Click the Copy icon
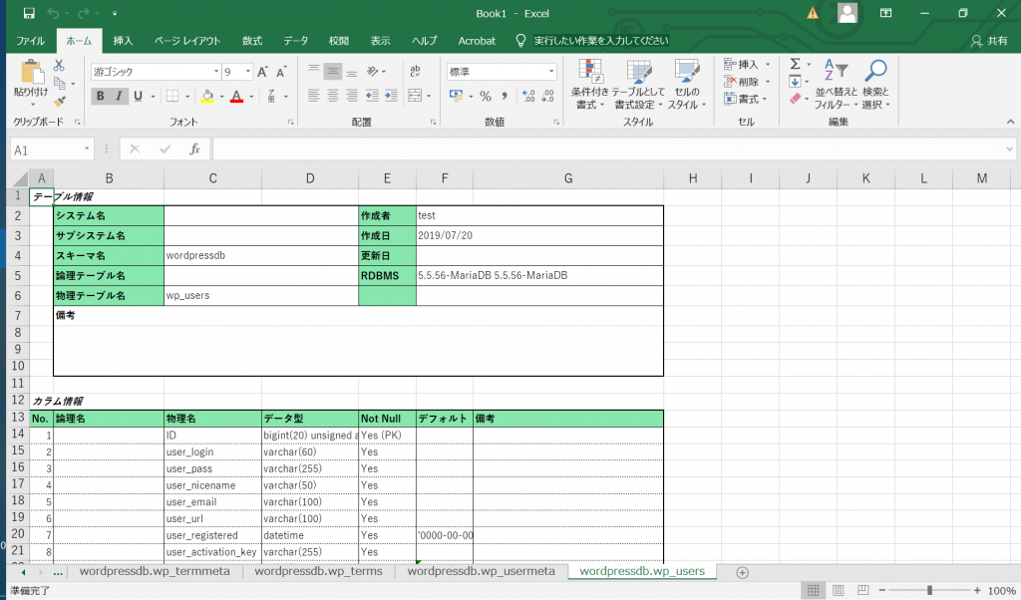The width and height of the screenshot is (1021, 600). (x=59, y=84)
